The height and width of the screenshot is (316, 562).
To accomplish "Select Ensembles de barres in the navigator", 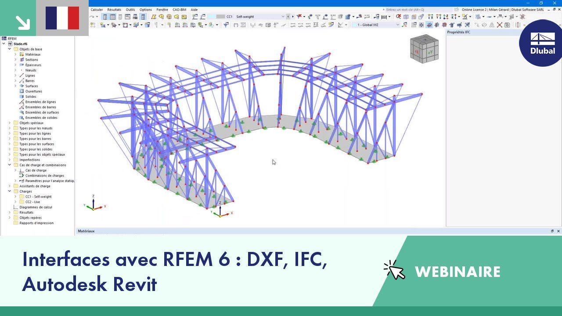I will pyautogui.click(x=41, y=107).
